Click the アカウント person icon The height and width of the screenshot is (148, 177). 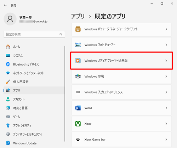tap(8, 99)
